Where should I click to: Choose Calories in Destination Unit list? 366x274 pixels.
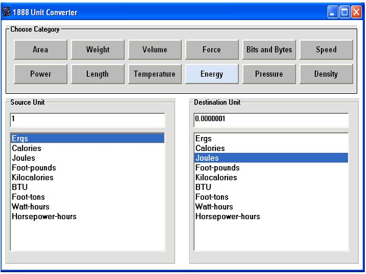pyautogui.click(x=271, y=148)
